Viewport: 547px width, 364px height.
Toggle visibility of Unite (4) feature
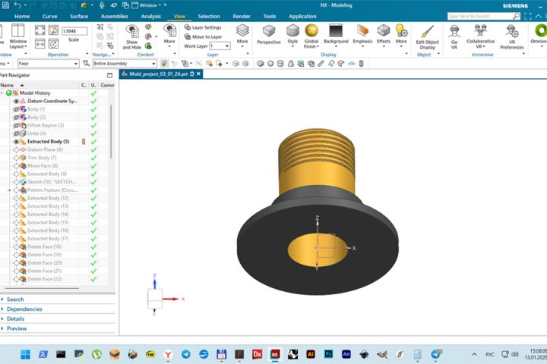(x=16, y=133)
